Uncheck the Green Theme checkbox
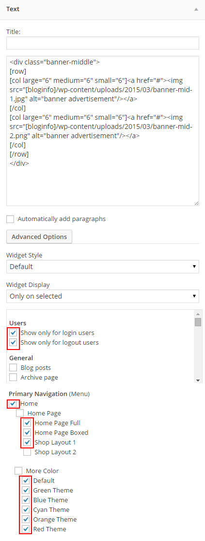This screenshot has width=205, height=541. [26, 490]
